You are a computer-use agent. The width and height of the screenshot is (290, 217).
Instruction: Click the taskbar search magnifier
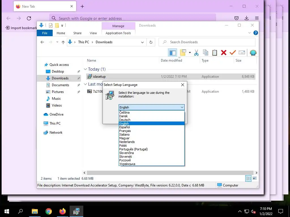[20, 211]
